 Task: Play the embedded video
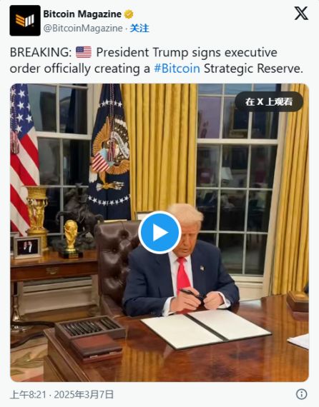click(159, 232)
